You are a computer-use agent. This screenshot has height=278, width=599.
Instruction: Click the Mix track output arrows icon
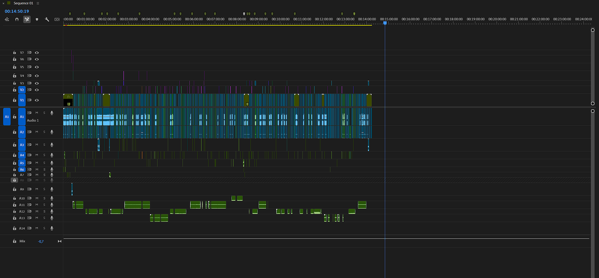click(x=60, y=242)
